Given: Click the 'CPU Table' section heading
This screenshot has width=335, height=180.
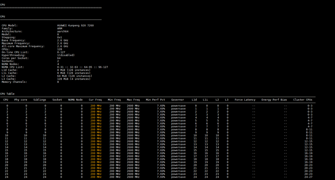Looking at the screenshot, I should (x=7, y=94).
